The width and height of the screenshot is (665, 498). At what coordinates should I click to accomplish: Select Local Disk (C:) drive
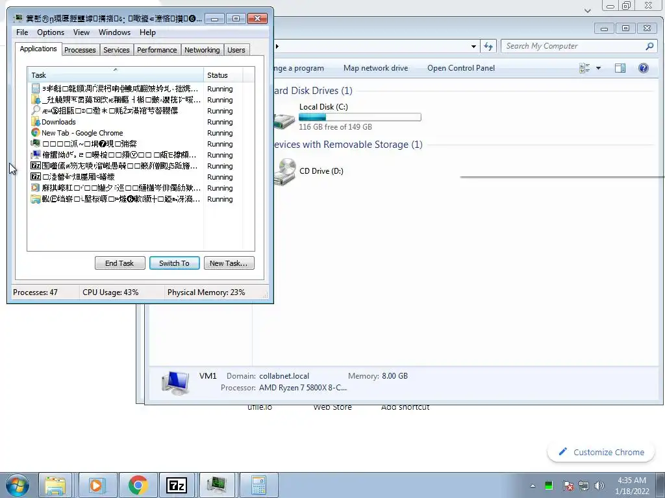tap(348, 117)
